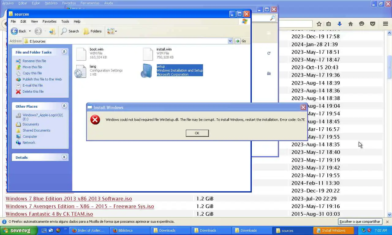Toggle the Folders pane button
The image size is (392, 235).
click(x=92, y=31)
